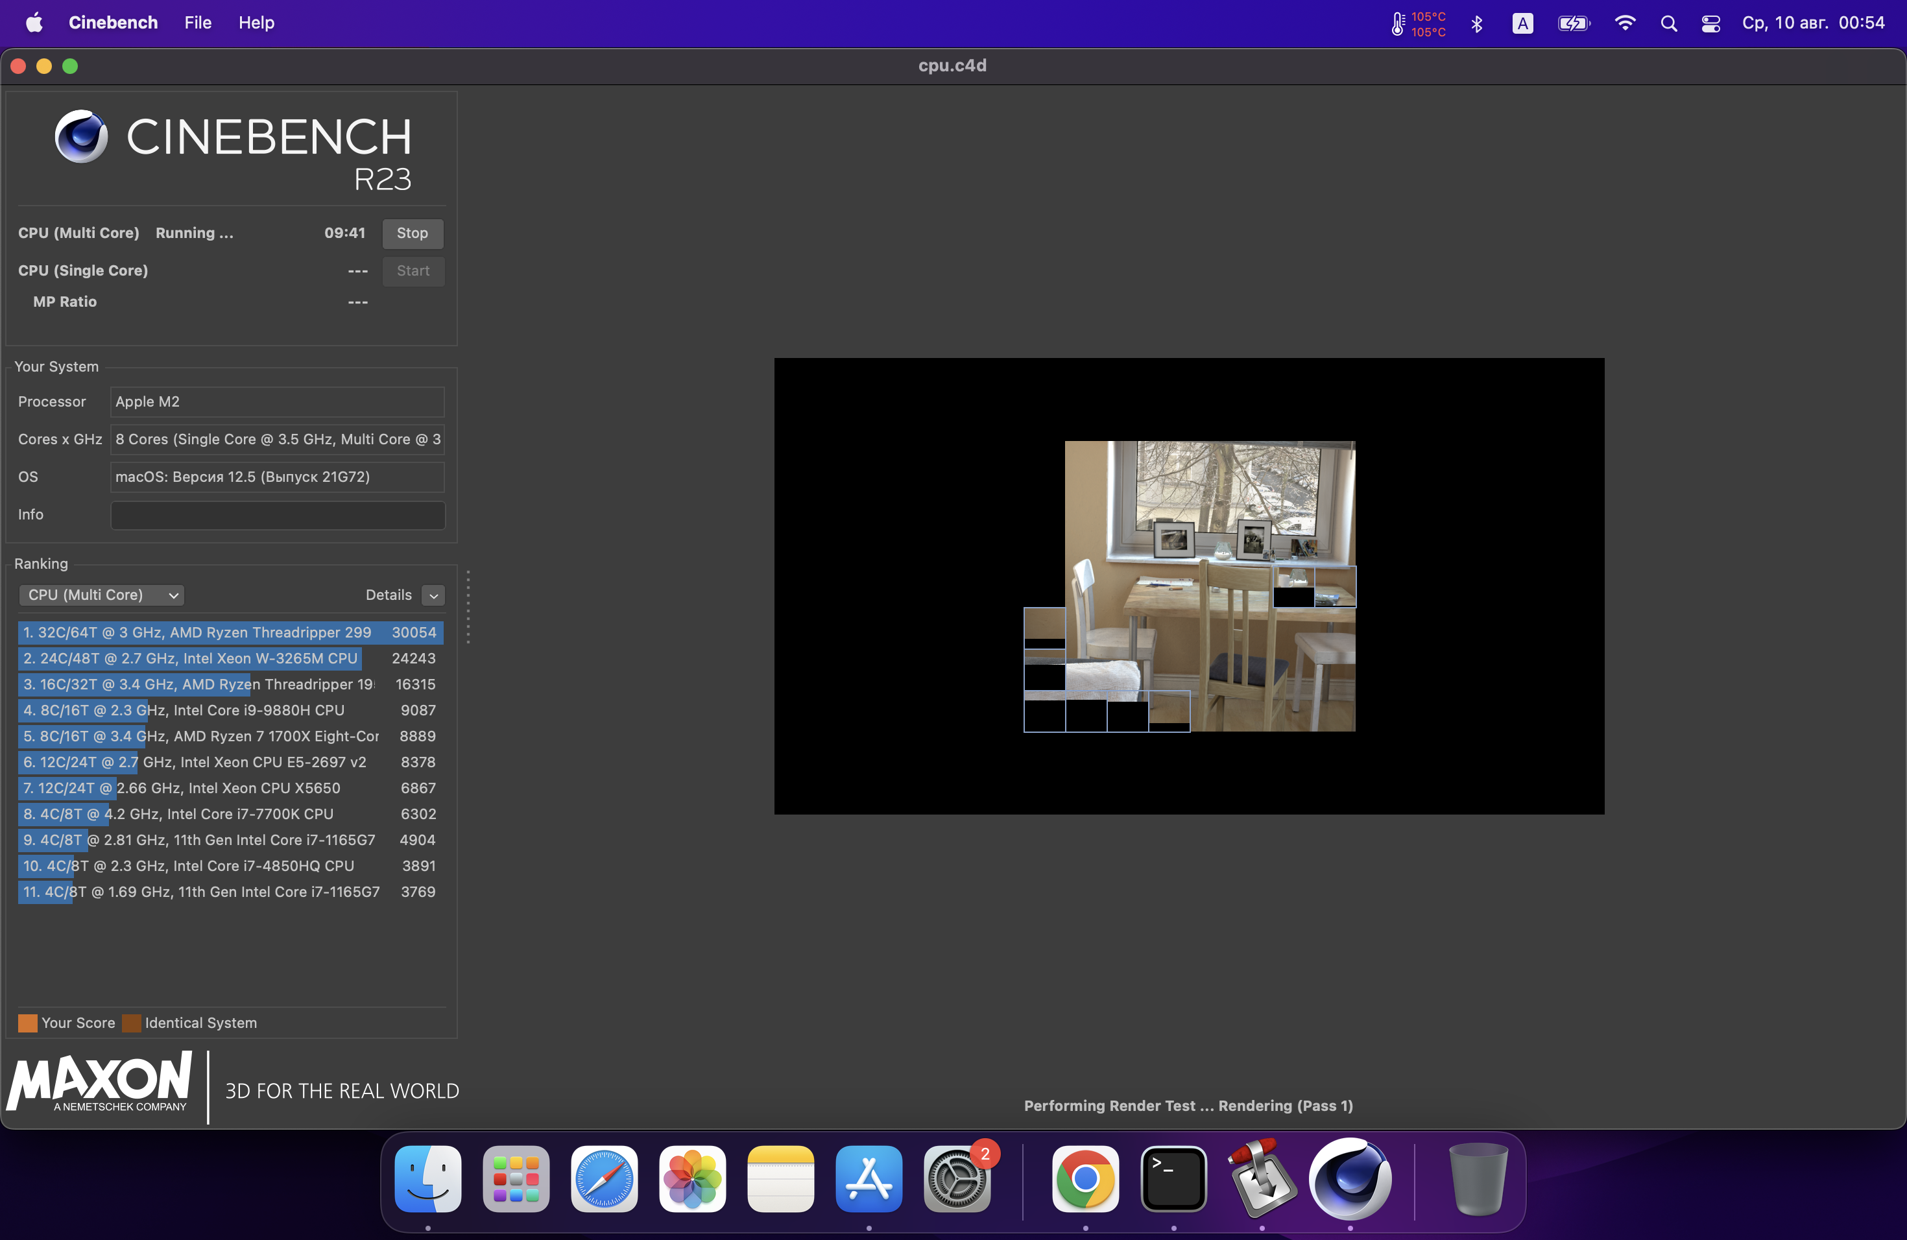This screenshot has height=1240, width=1907.
Task: Open the Help menu
Action: [256, 23]
